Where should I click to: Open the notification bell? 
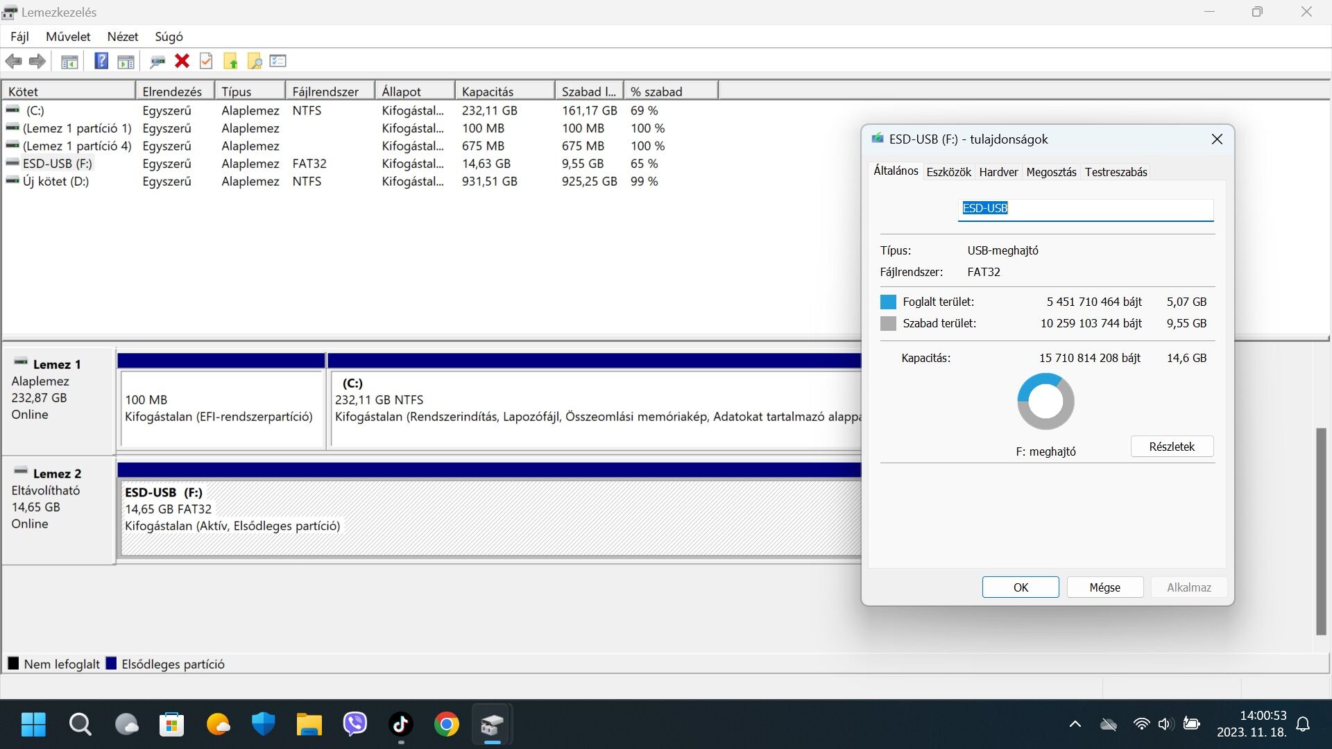(1303, 725)
